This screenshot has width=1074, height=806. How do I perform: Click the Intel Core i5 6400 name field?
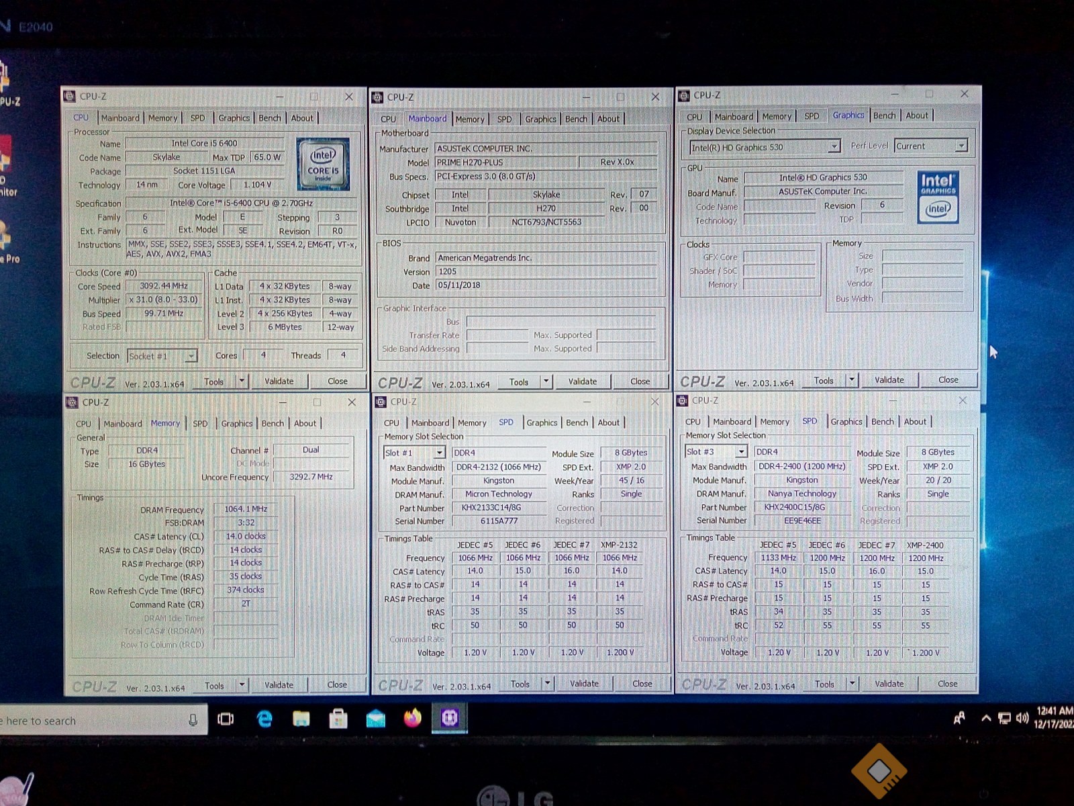(x=204, y=143)
